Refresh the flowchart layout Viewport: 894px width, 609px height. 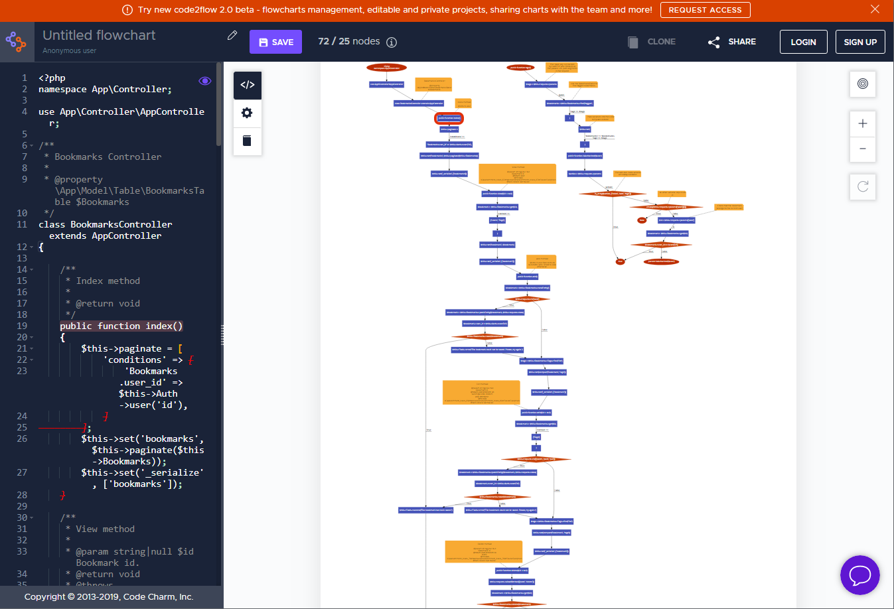click(x=862, y=186)
